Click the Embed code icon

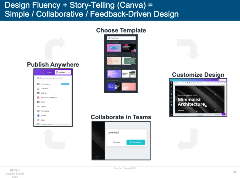38,106
